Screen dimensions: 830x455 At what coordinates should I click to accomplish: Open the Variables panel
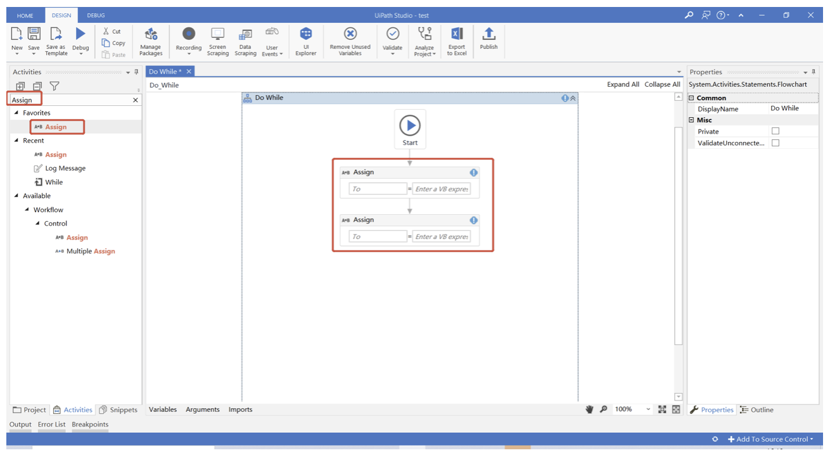click(163, 409)
